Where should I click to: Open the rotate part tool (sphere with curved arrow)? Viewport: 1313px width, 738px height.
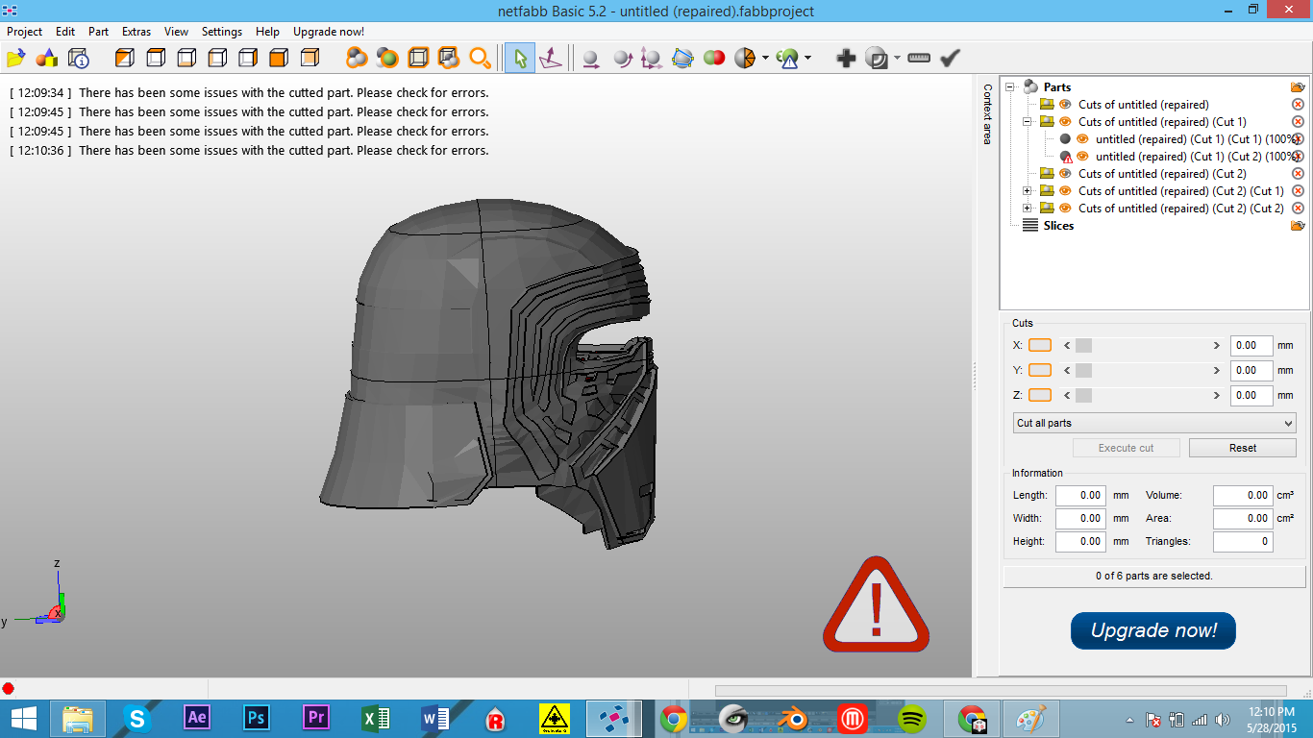pyautogui.click(x=622, y=59)
